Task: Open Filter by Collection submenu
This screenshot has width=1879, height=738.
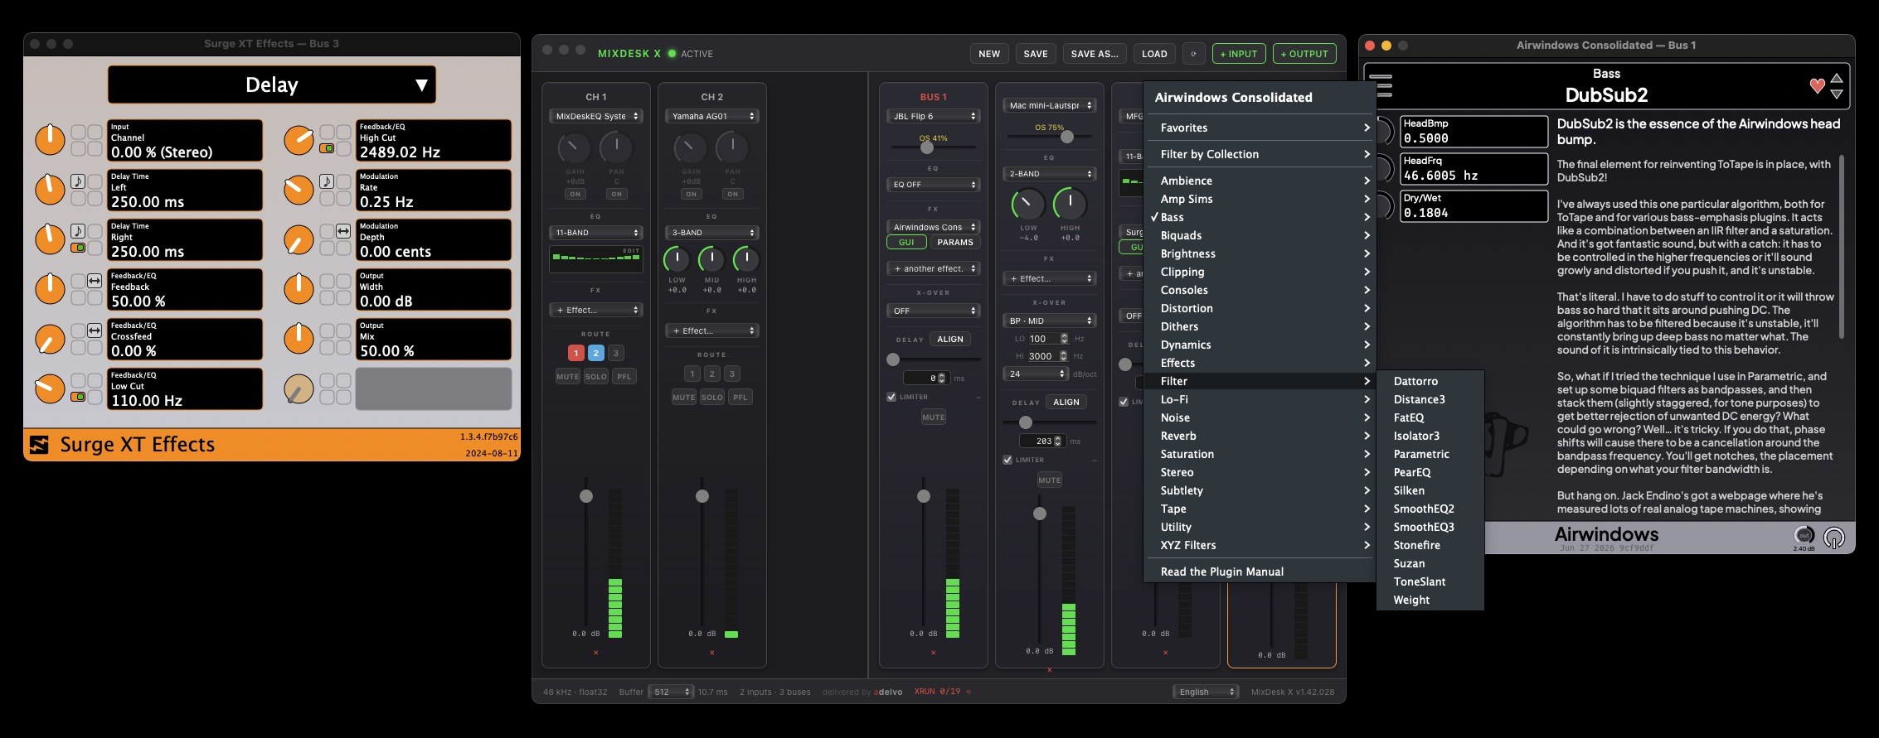Action: (x=1260, y=154)
